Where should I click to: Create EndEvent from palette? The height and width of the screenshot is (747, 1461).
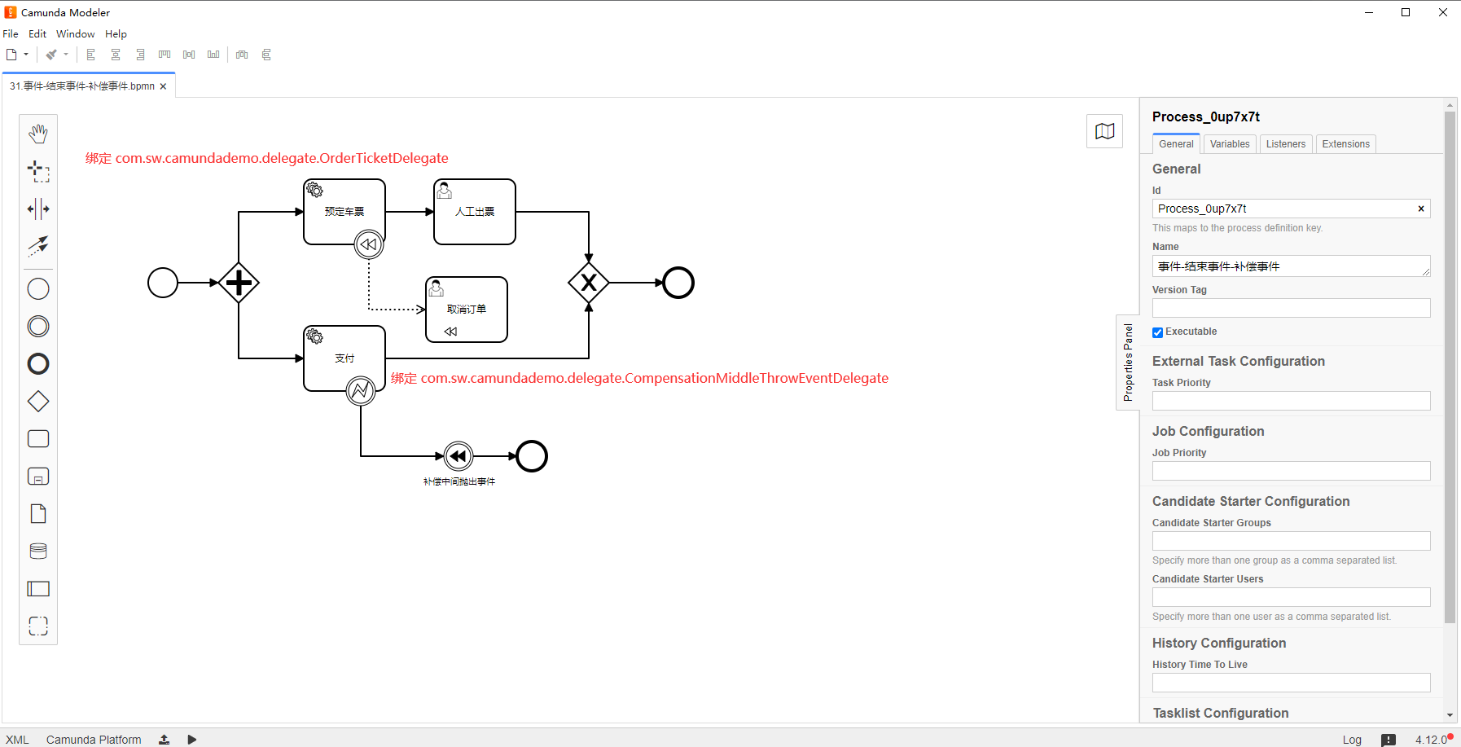point(38,364)
